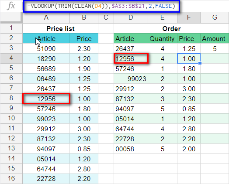Select cell D4 containing 12956
The height and width of the screenshot is (184, 229).
coord(131,58)
